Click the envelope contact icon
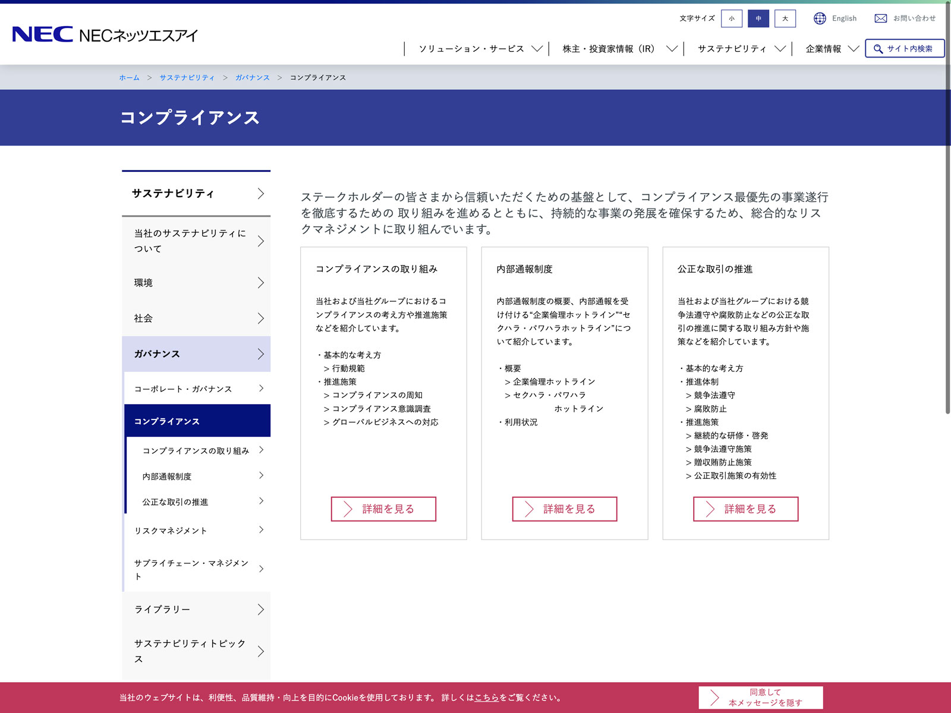The height and width of the screenshot is (713, 951). [x=880, y=18]
